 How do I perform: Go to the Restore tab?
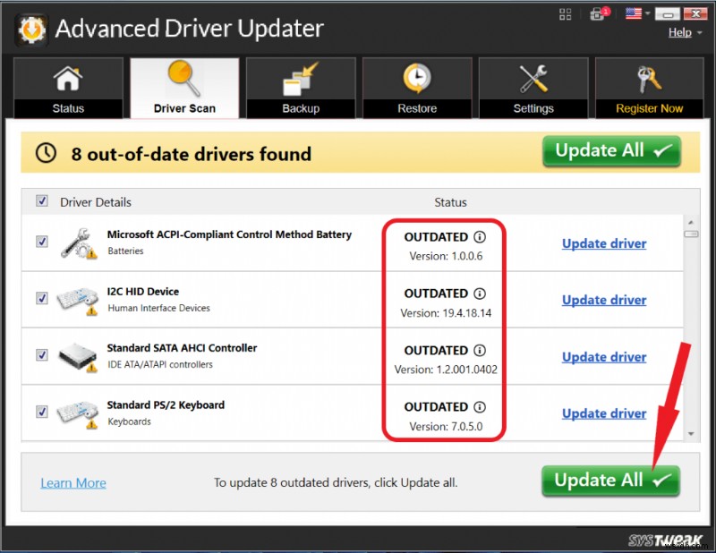pyautogui.click(x=417, y=88)
